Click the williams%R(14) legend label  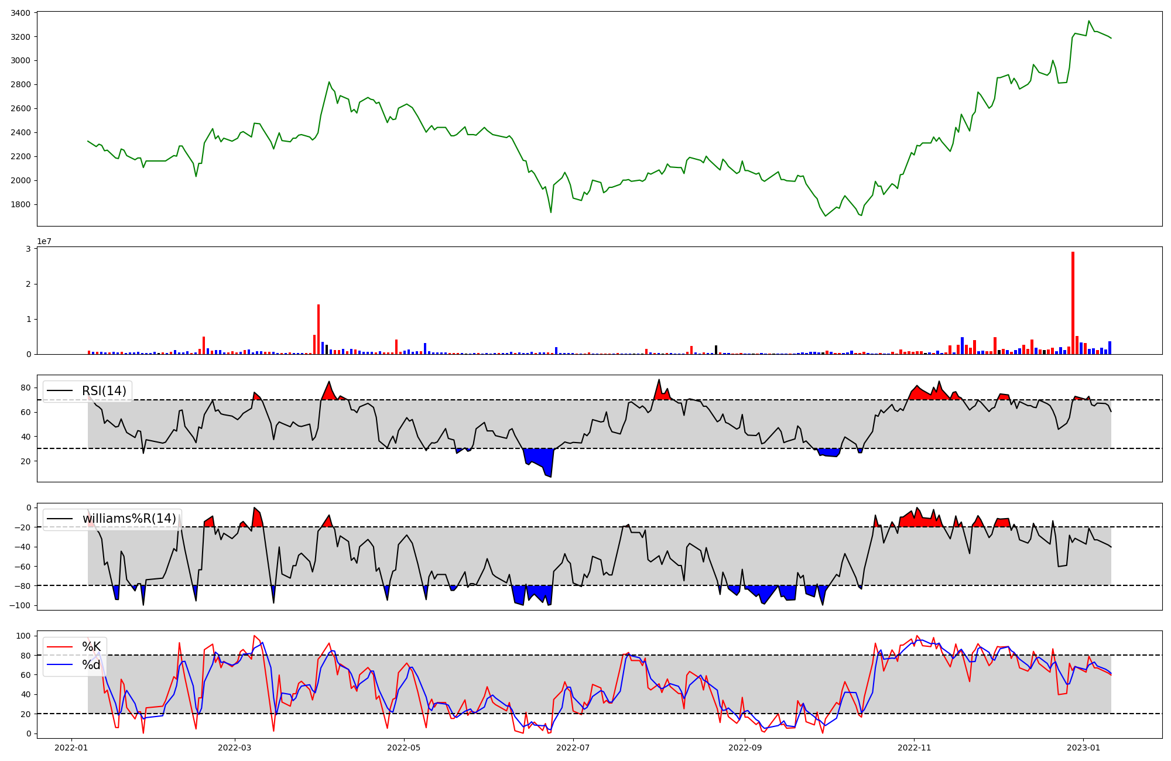[129, 519]
